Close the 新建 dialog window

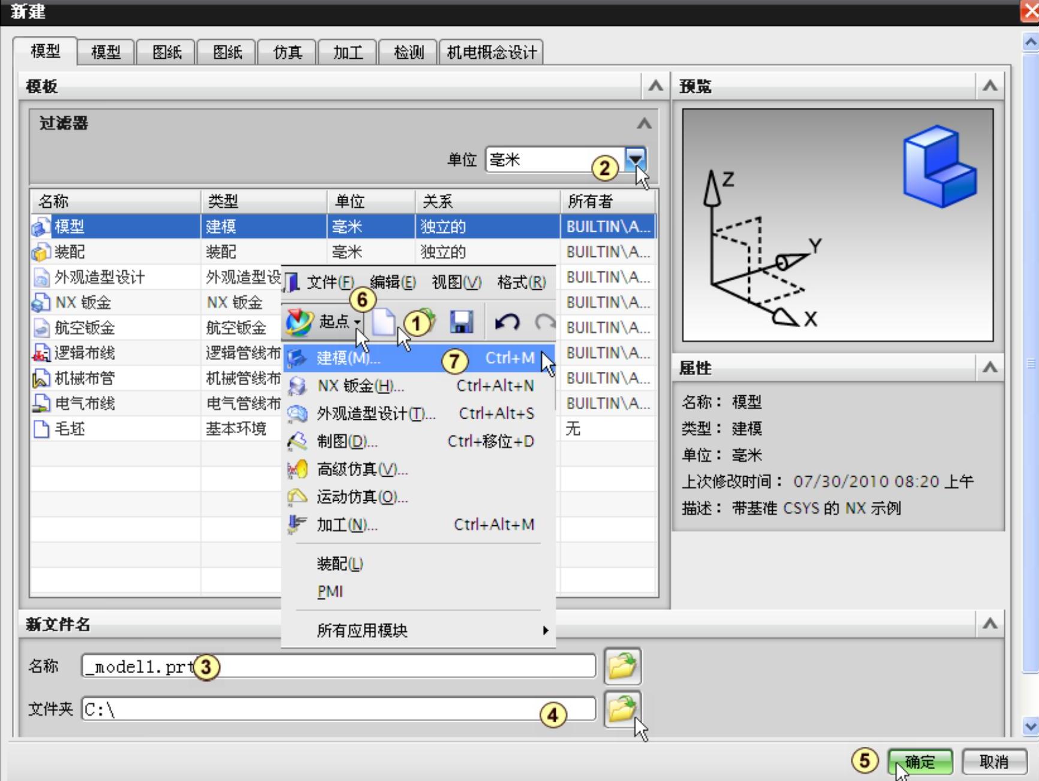(x=1030, y=12)
